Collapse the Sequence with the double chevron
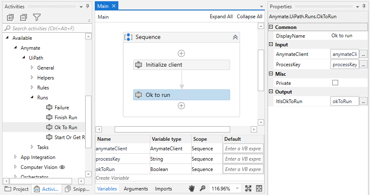 click(235, 37)
